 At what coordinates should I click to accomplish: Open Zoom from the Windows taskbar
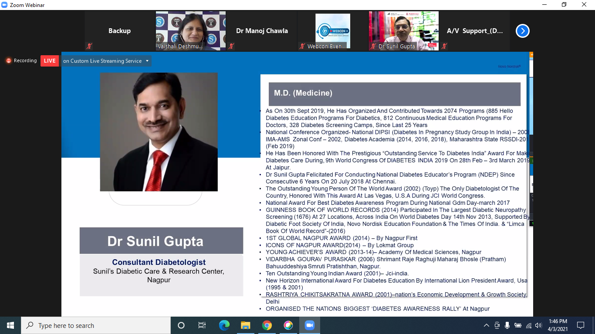click(310, 325)
